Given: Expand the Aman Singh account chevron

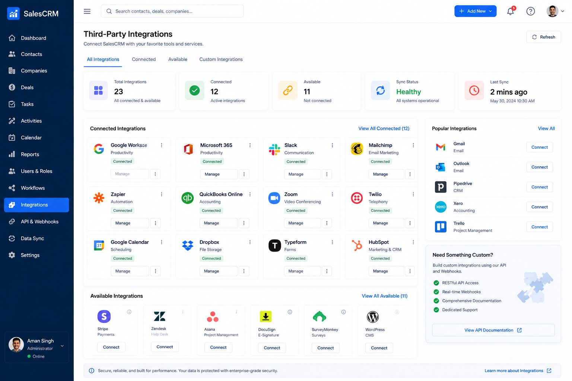Looking at the screenshot, I should tap(62, 346).
